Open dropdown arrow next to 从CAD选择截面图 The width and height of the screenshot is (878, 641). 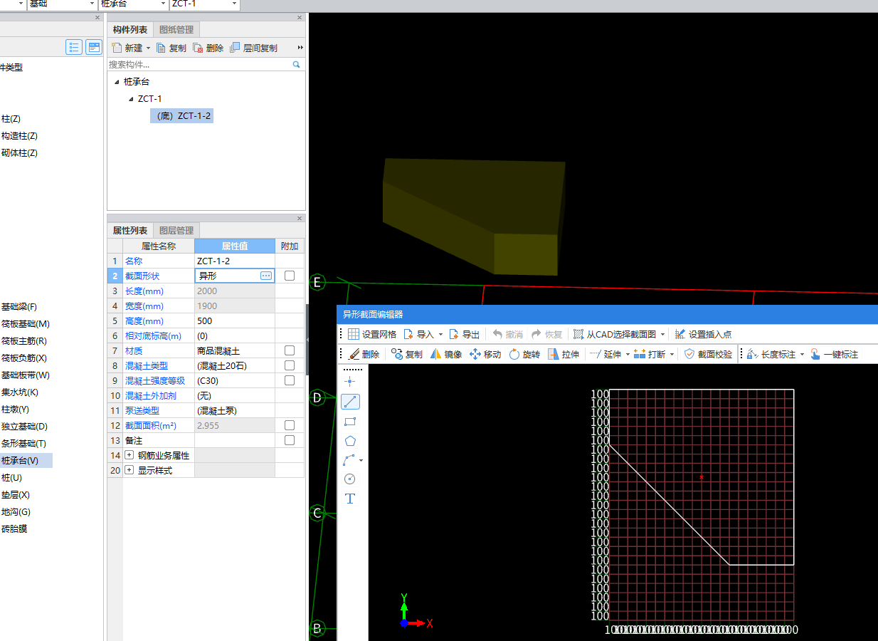click(663, 334)
